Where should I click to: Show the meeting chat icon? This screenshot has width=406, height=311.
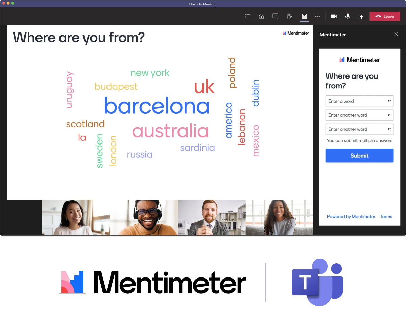[x=275, y=16]
